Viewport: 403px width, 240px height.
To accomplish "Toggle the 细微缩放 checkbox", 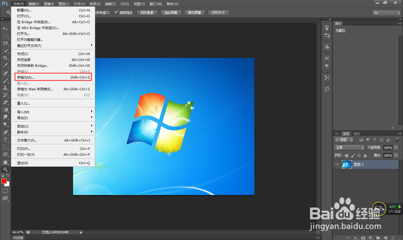I will [116, 13].
